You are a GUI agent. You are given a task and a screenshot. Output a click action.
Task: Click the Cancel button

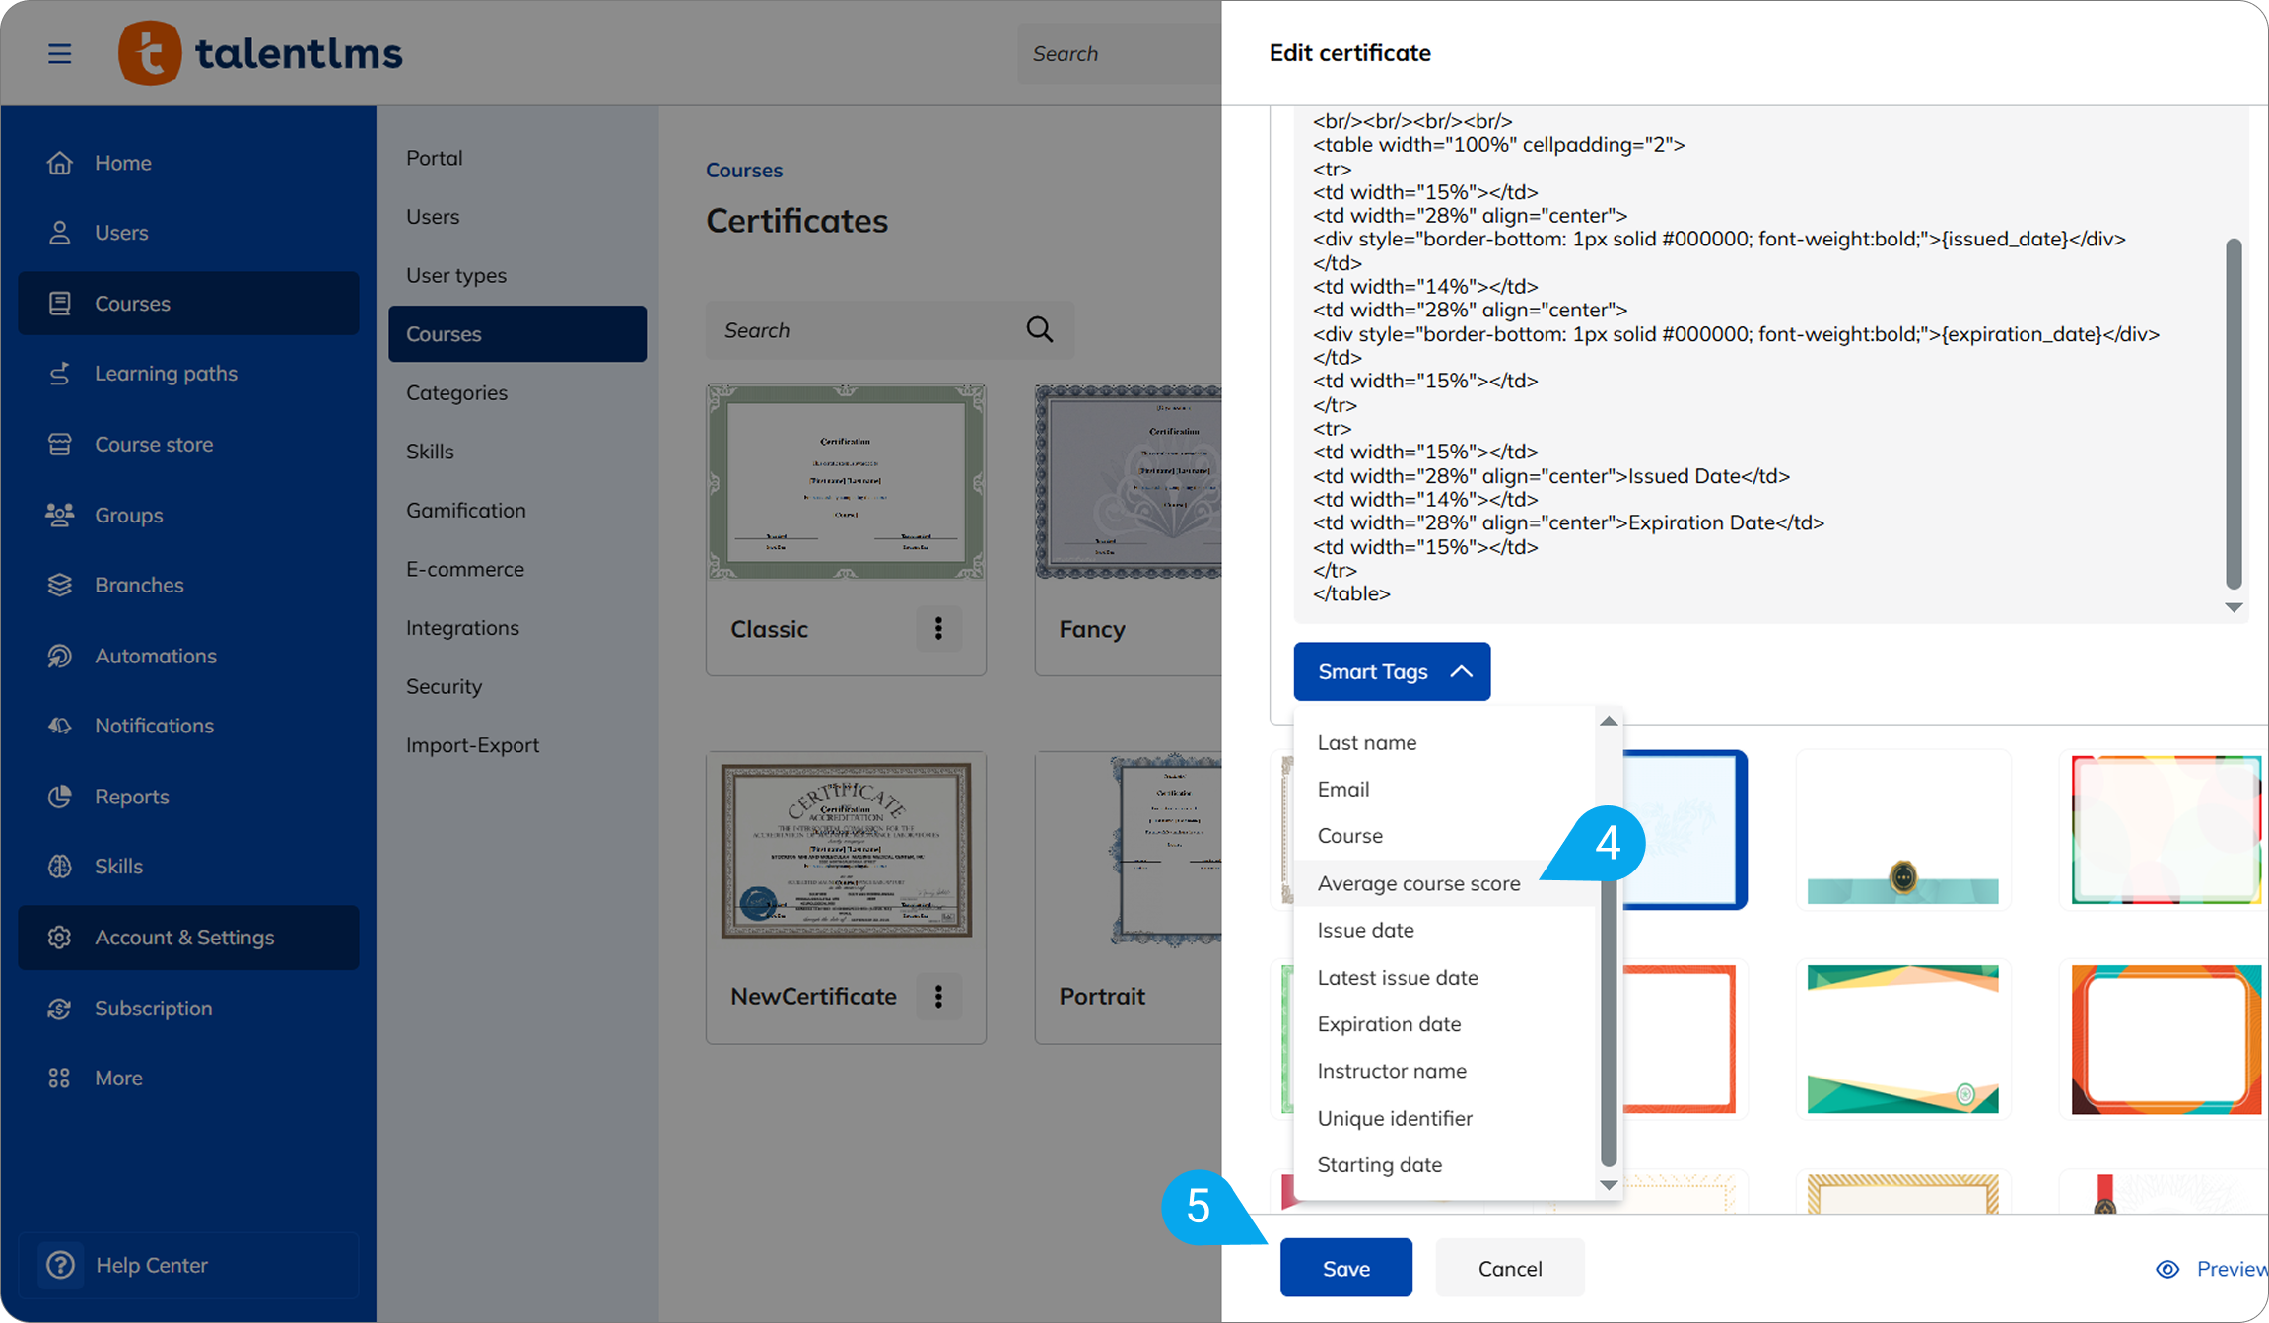pyautogui.click(x=1509, y=1269)
